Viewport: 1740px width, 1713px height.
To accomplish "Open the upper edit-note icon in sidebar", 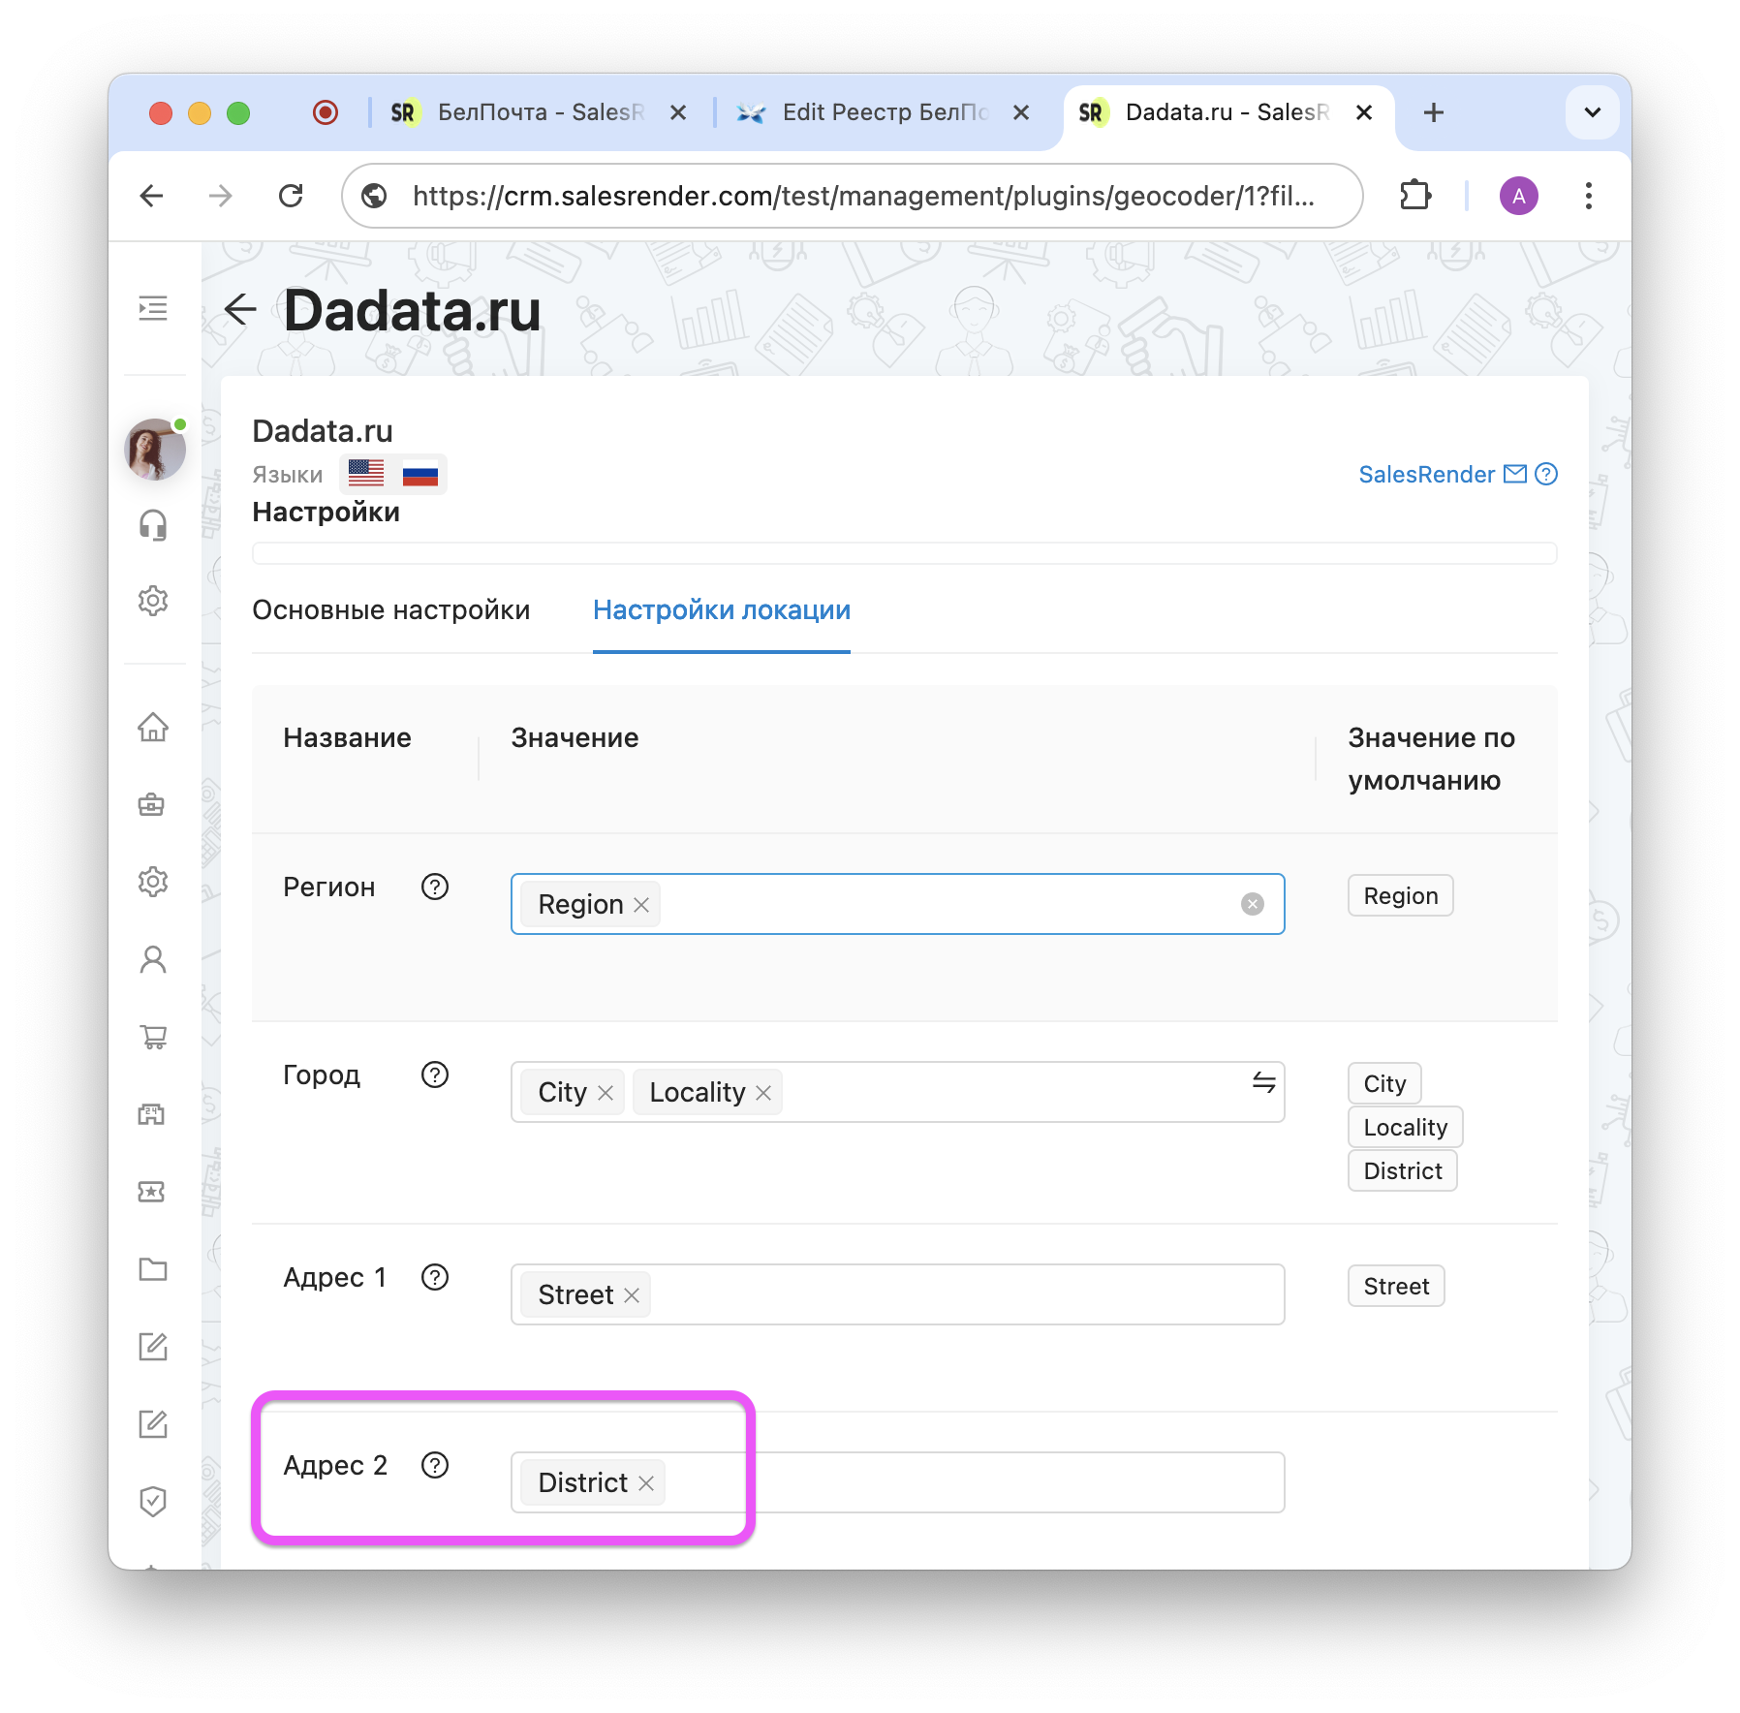I will [153, 1347].
